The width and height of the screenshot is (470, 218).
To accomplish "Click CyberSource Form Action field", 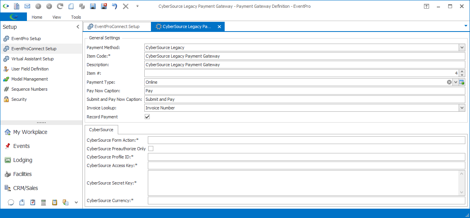I will coord(307,140).
